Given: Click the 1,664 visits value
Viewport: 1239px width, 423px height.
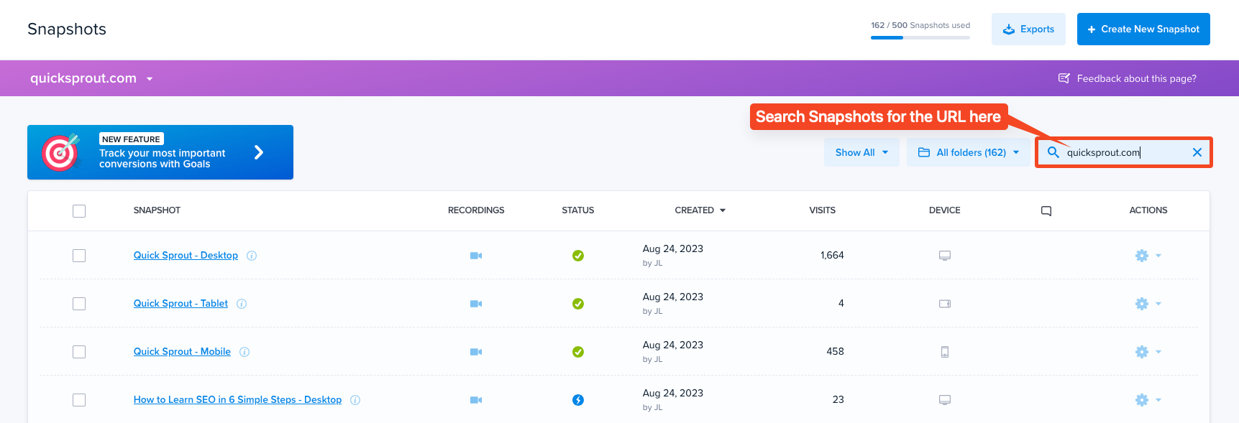Looking at the screenshot, I should (x=832, y=256).
